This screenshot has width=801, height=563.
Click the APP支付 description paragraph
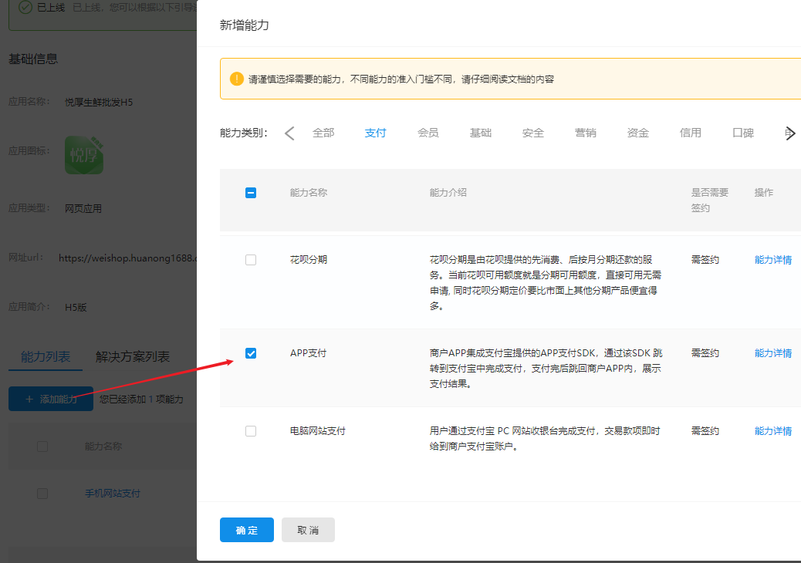pos(546,369)
